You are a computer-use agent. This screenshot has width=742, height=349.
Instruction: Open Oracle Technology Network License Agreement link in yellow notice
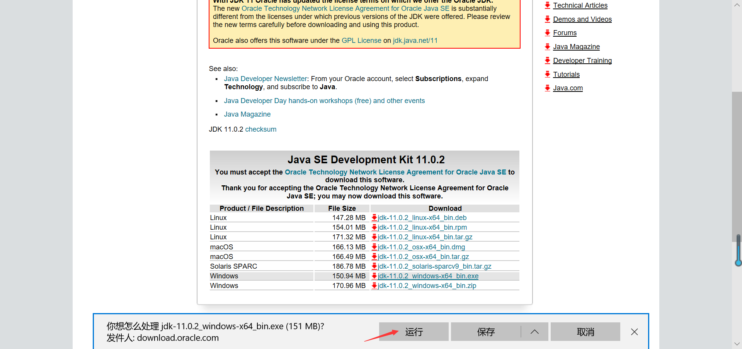(x=345, y=8)
